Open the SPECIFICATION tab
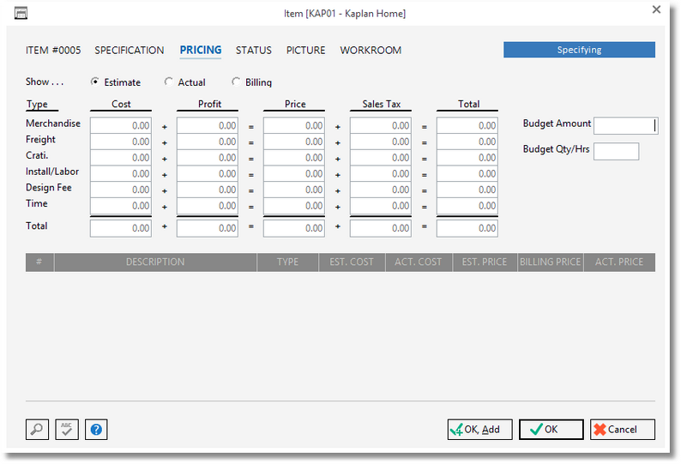Viewport: 681px width, 464px height. click(x=130, y=51)
